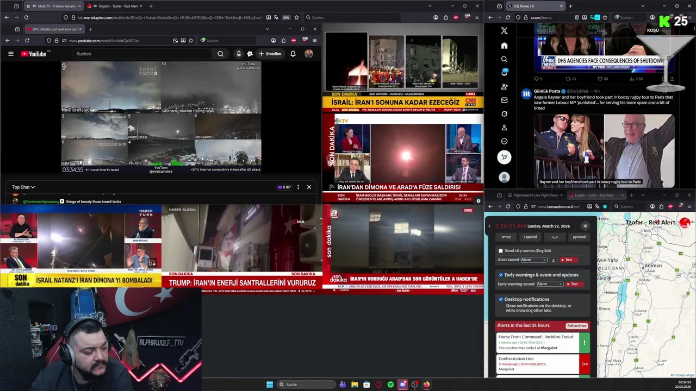Go to X Home in sidebar
Viewport: 696px width, 391px height.
[504, 46]
